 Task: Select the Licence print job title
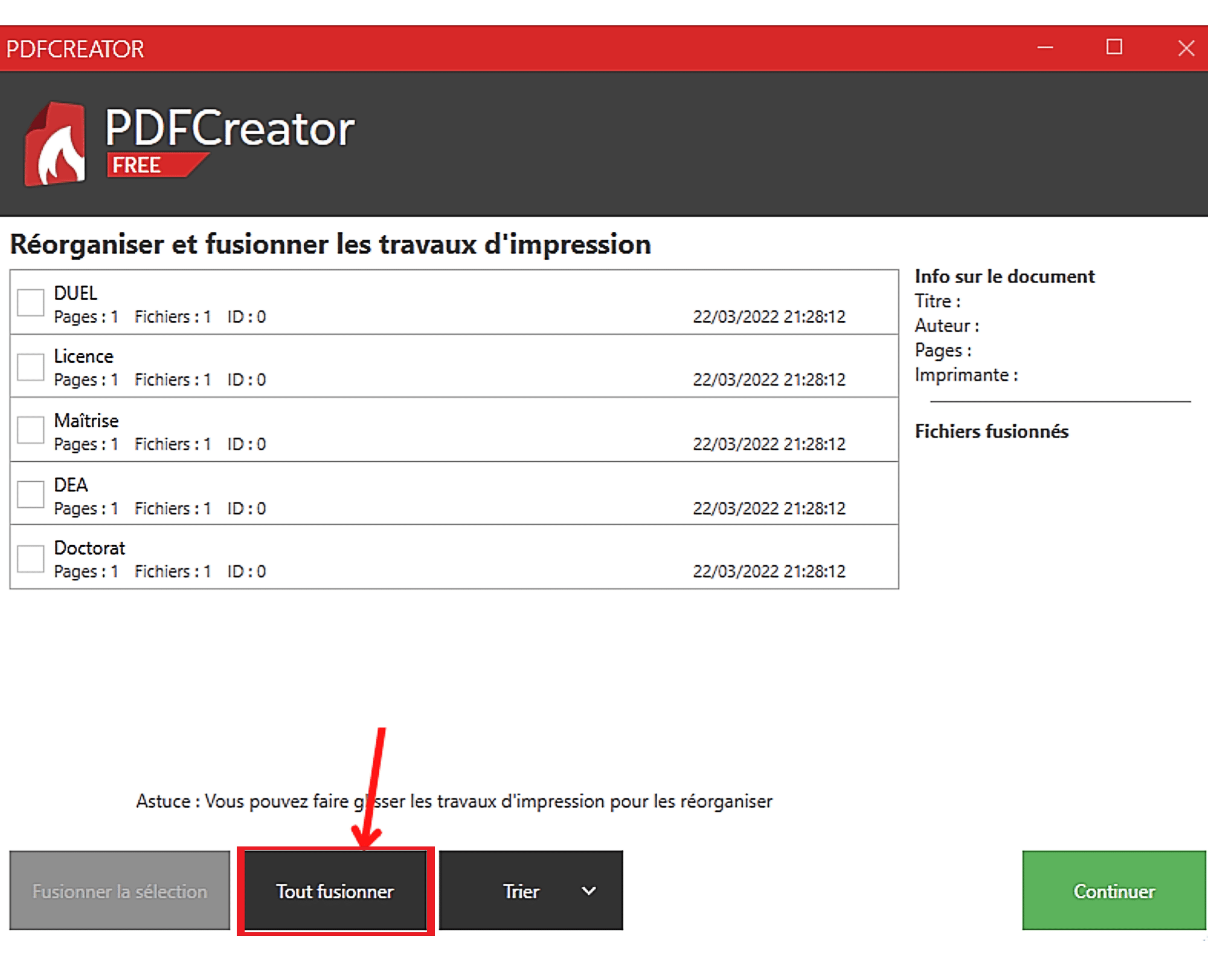(x=83, y=356)
